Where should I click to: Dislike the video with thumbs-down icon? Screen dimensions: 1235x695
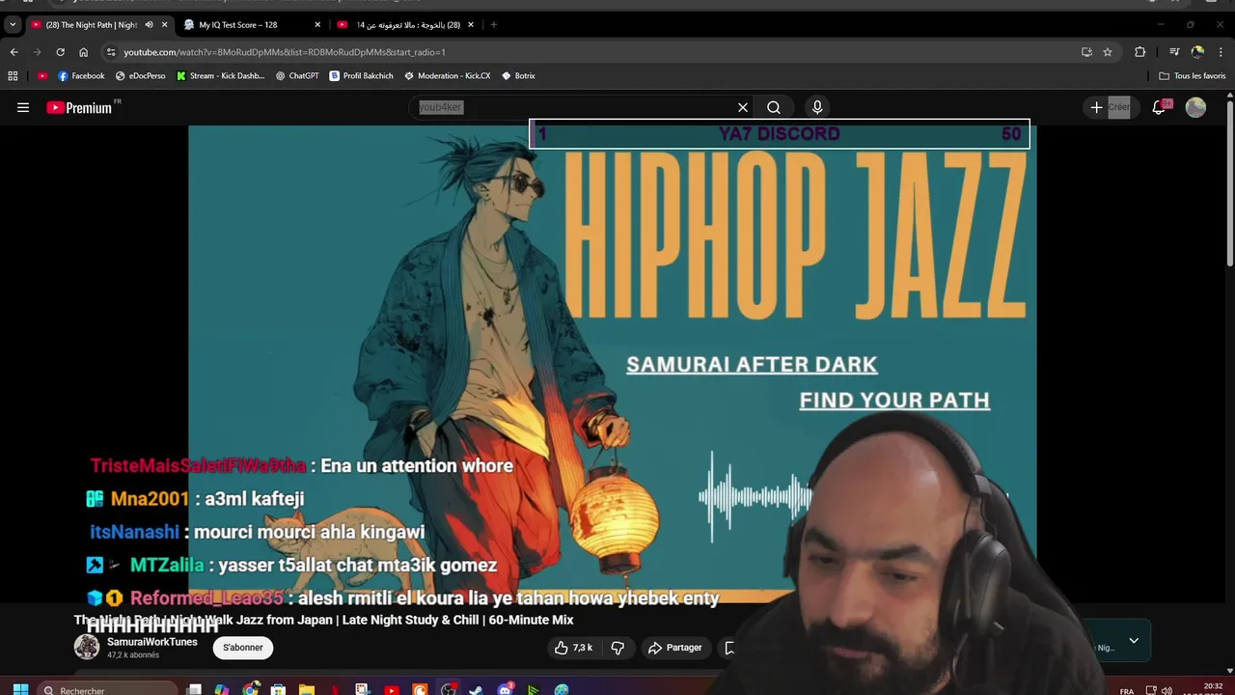point(617,648)
